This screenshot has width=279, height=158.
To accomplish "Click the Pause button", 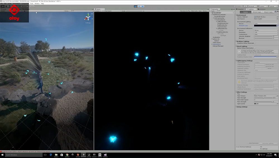I will (139, 6).
